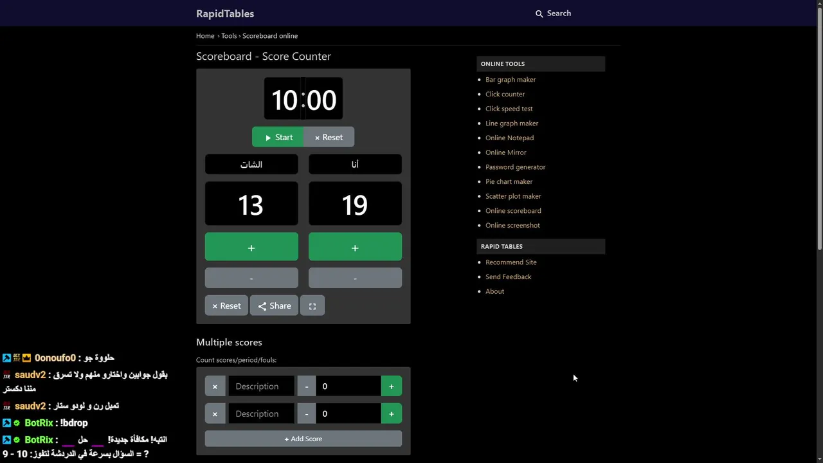
Task: Add a point to أنا team
Action: click(355, 248)
